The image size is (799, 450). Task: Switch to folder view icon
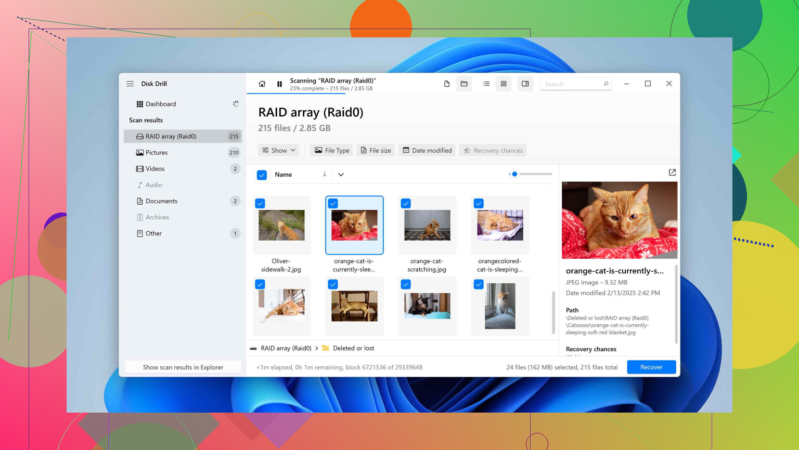coord(464,84)
